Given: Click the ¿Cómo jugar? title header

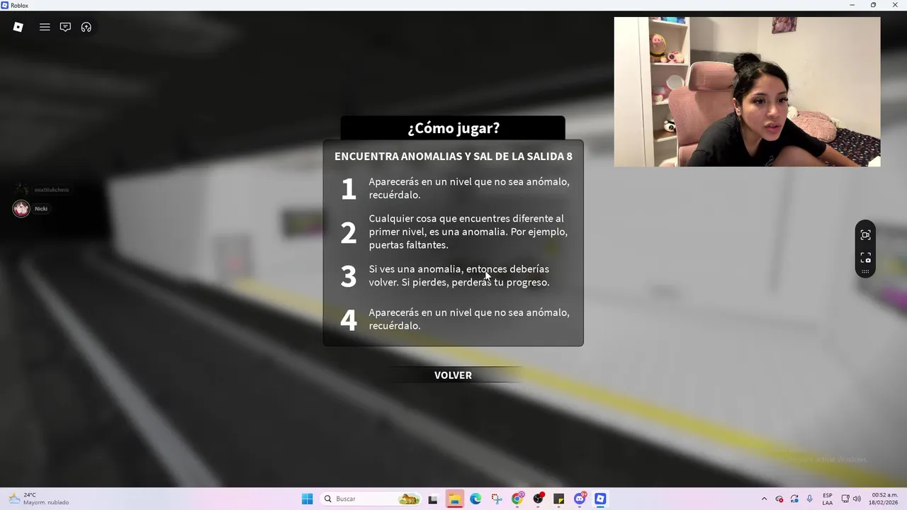Looking at the screenshot, I should click(453, 128).
